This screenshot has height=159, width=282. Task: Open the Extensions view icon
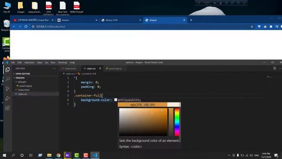tap(7, 108)
